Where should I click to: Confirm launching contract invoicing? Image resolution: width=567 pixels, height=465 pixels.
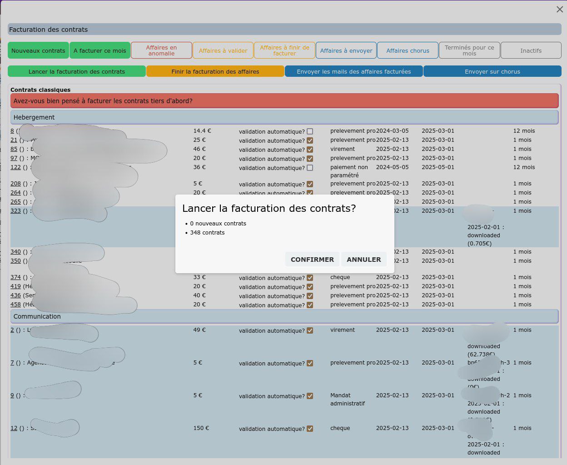point(312,260)
